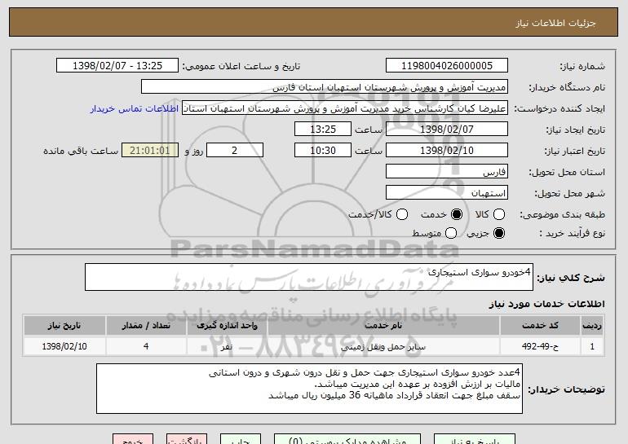Click the نوع فرآیند خرید label
Image resolution: width=628 pixels, height=444 pixels.
click(572, 233)
